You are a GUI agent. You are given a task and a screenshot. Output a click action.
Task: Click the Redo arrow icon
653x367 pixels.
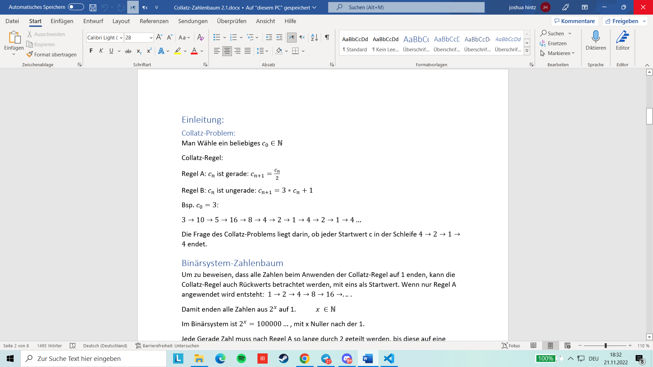pyautogui.click(x=121, y=7)
